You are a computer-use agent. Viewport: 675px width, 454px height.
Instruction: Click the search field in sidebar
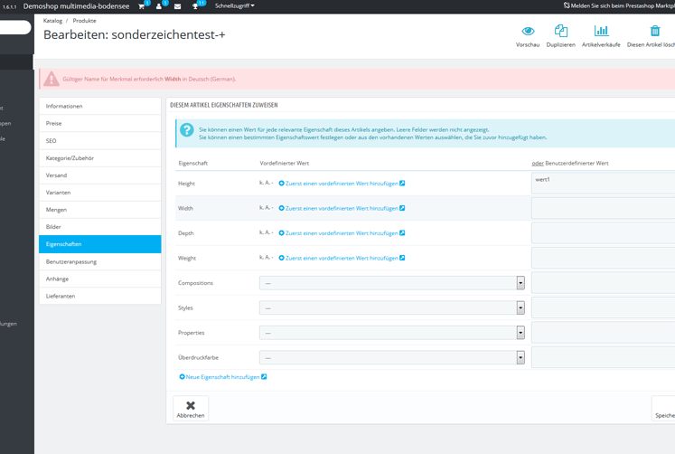(x=15, y=27)
